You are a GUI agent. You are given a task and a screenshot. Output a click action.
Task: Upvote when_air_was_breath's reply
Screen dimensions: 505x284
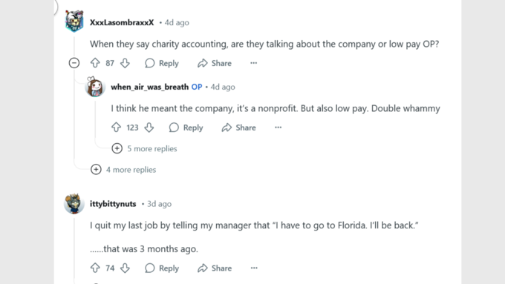tap(116, 128)
